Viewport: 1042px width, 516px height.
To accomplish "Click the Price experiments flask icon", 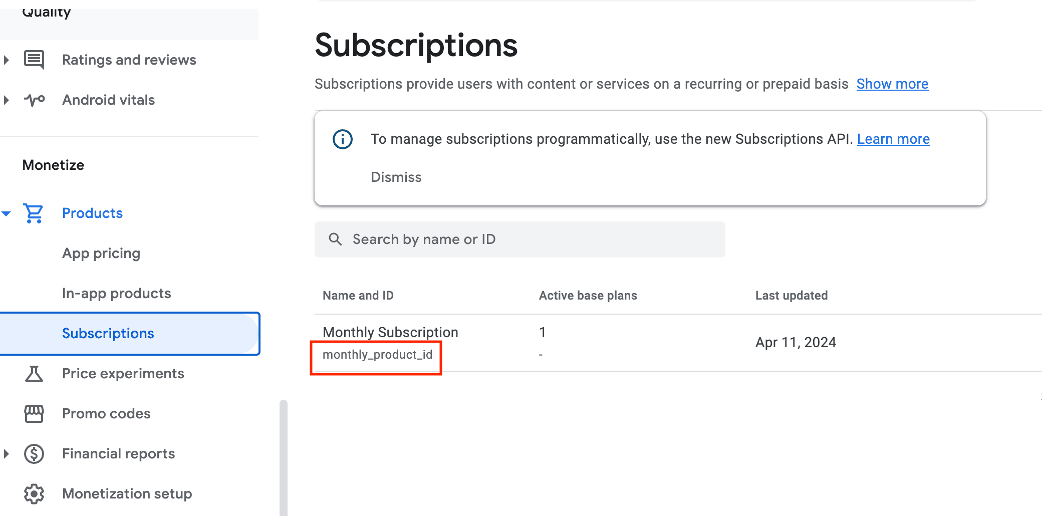I will pos(34,373).
